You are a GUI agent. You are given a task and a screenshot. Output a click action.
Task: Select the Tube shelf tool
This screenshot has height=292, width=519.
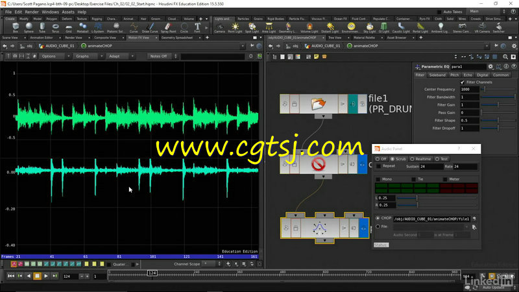pos(42,27)
